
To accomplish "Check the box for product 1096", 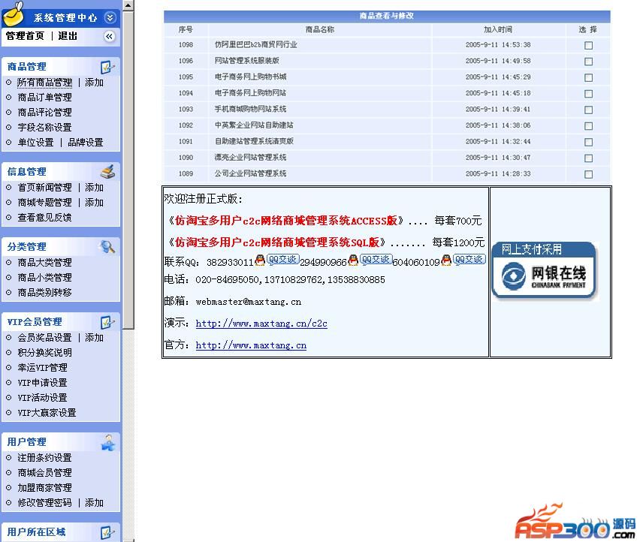I will [x=588, y=62].
